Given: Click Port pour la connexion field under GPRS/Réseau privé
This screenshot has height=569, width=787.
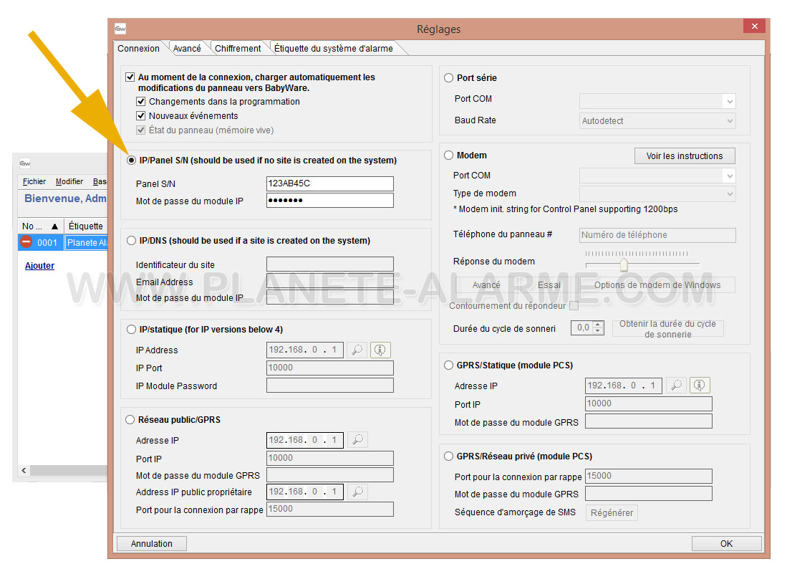Looking at the screenshot, I should point(649,476).
